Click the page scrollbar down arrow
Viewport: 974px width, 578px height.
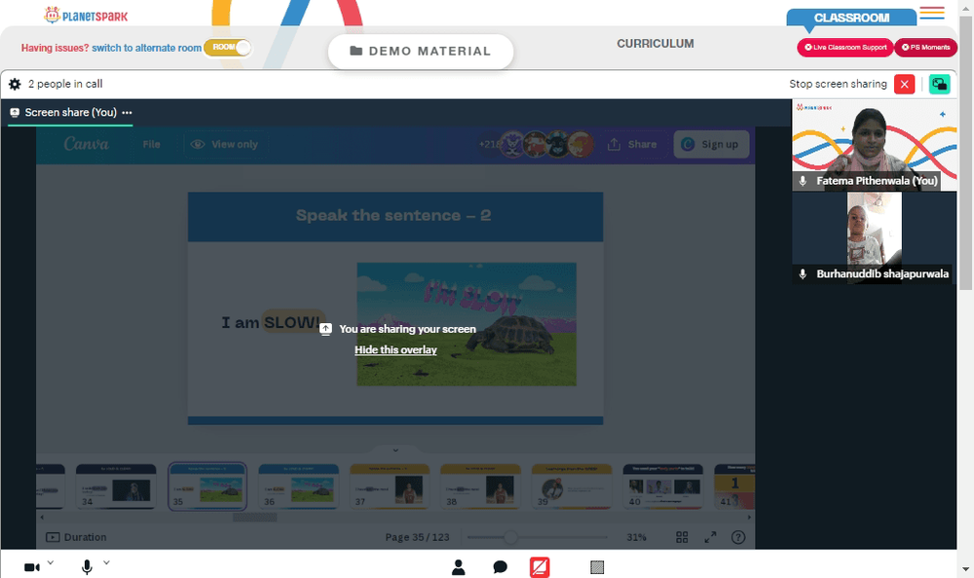965,568
